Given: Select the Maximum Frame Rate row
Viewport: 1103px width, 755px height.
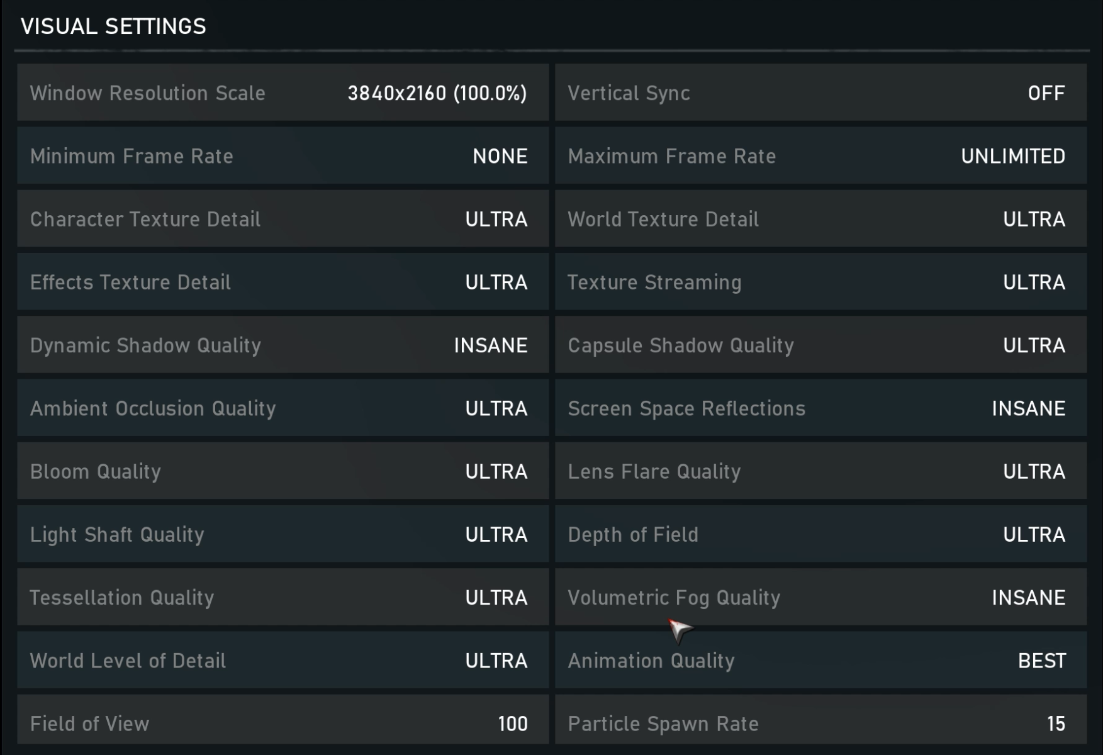Looking at the screenshot, I should point(820,155).
